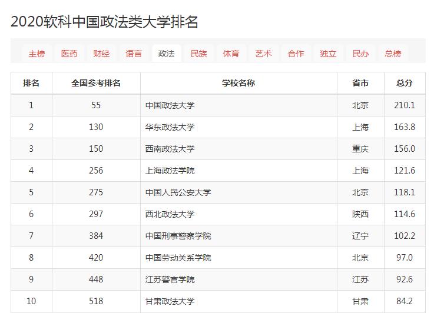This screenshot has width=434, height=313.
Task: Click national reference rank 130
Action: click(96, 127)
